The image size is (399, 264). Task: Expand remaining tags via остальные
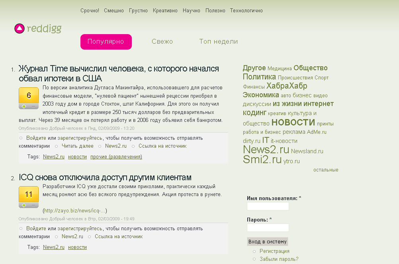click(325, 170)
